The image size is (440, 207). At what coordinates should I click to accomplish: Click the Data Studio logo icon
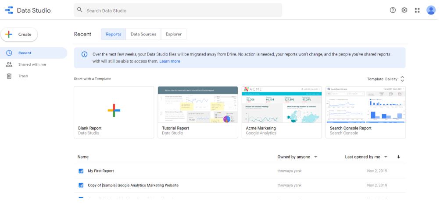coord(9,11)
